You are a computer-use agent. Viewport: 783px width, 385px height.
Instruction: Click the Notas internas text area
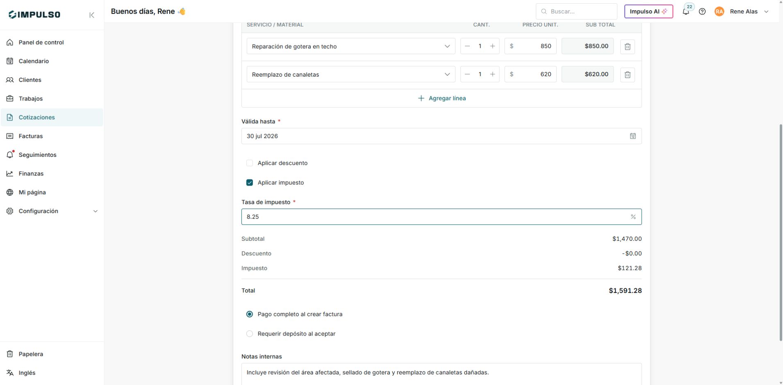pyautogui.click(x=442, y=374)
